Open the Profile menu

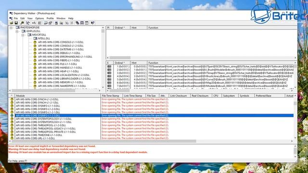click(x=50, y=18)
